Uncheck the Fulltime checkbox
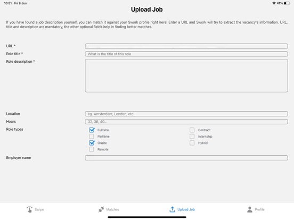The width and height of the screenshot is (294, 220). tap(92, 130)
